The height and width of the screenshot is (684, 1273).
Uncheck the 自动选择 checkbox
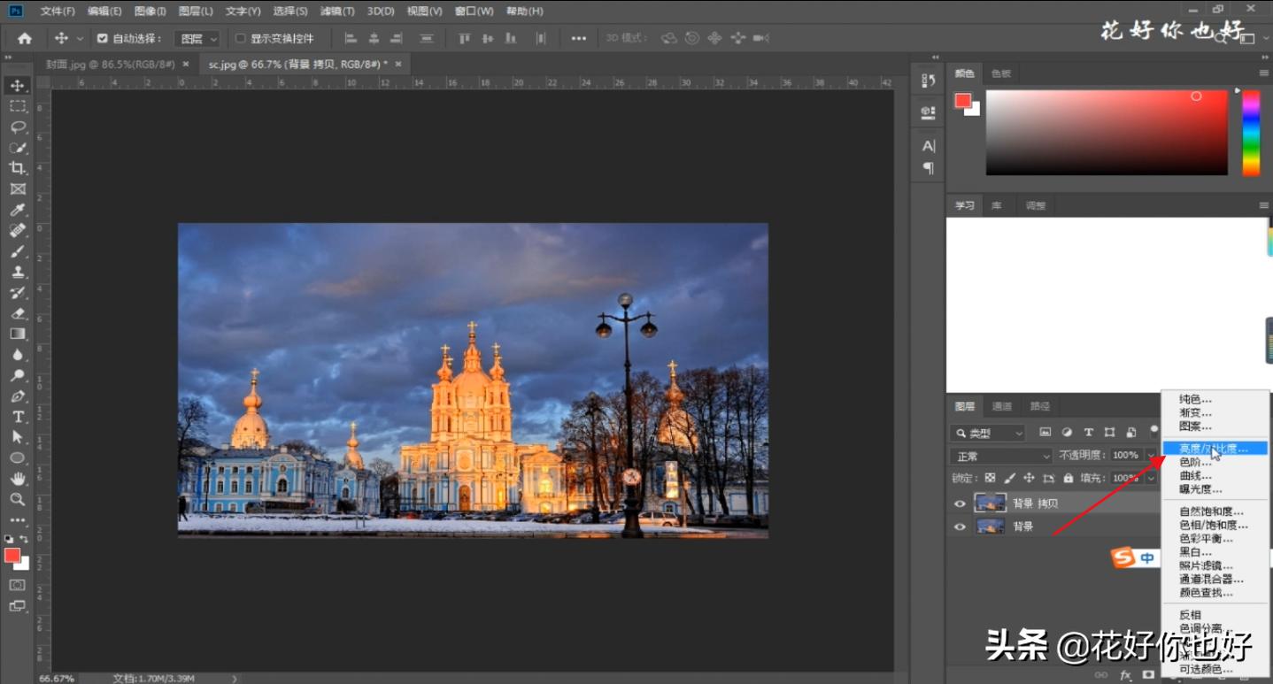click(102, 39)
